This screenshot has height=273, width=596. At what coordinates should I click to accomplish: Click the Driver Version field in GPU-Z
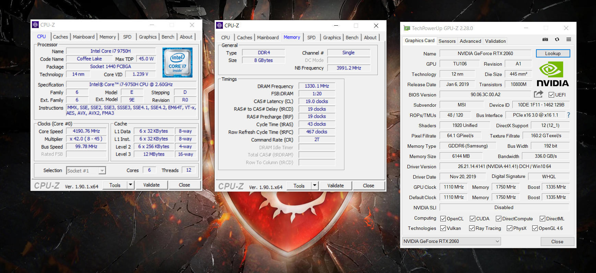504,166
